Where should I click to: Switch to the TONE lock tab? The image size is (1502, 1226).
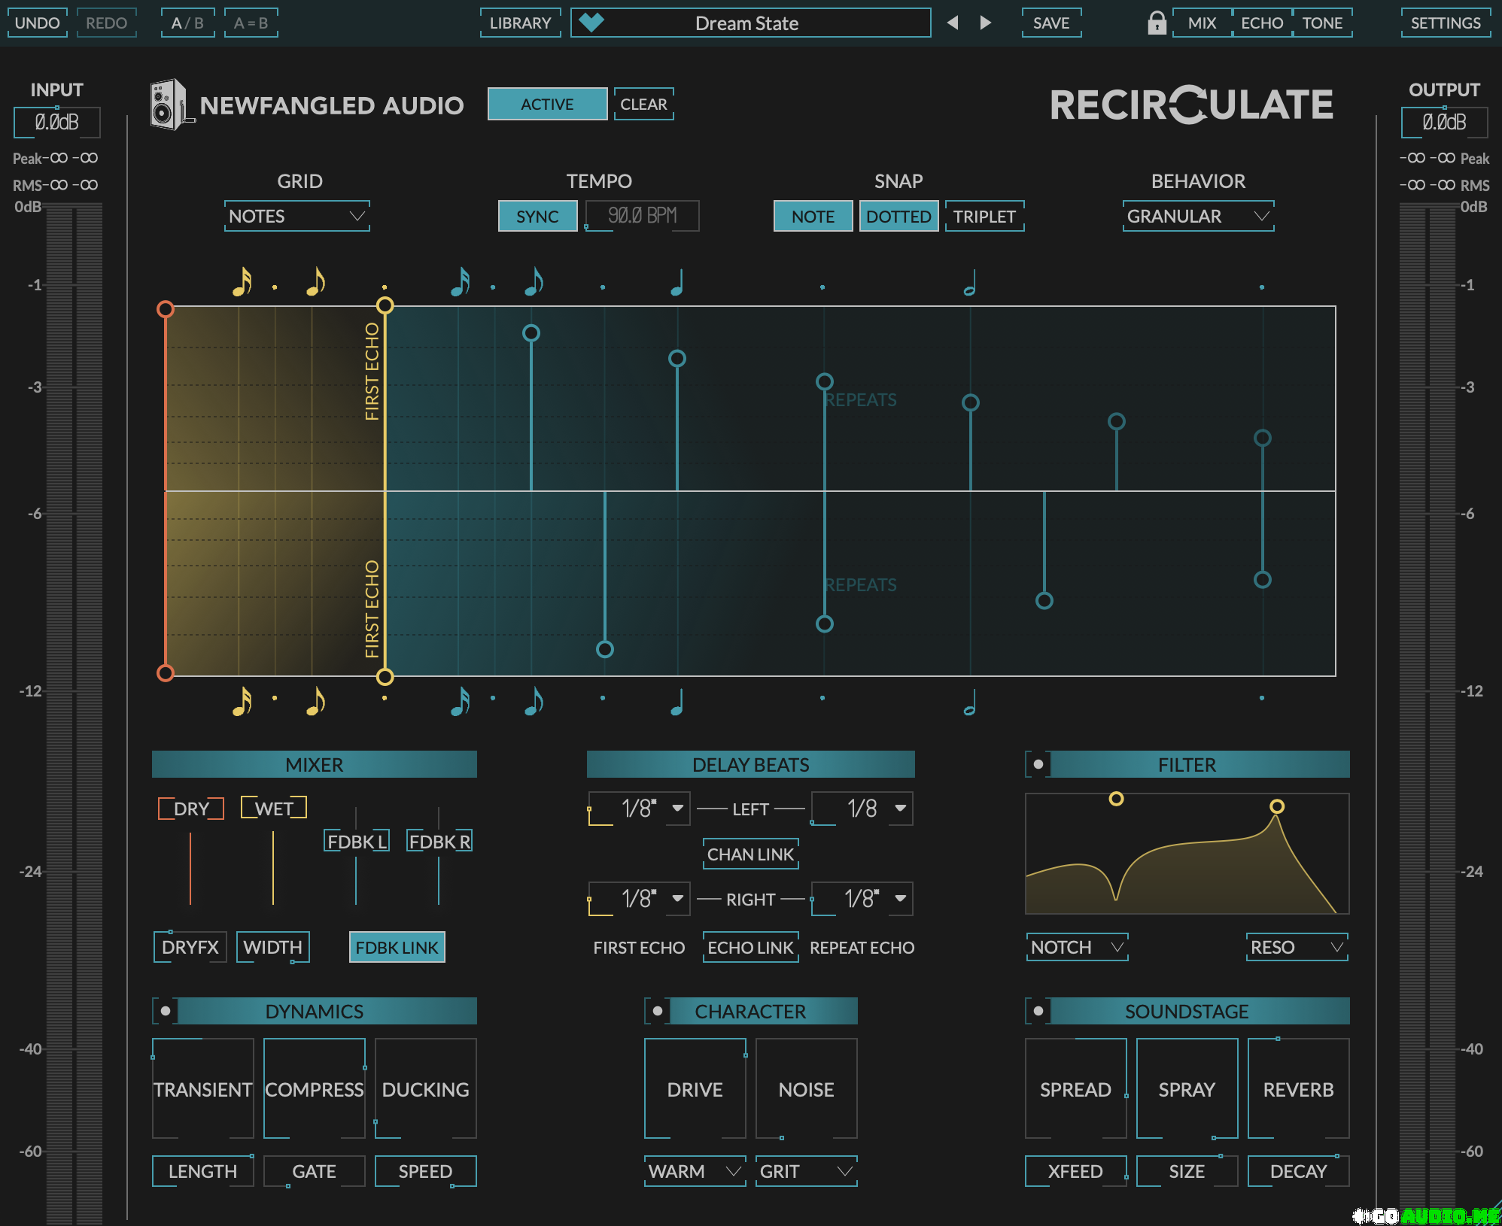pyautogui.click(x=1322, y=23)
